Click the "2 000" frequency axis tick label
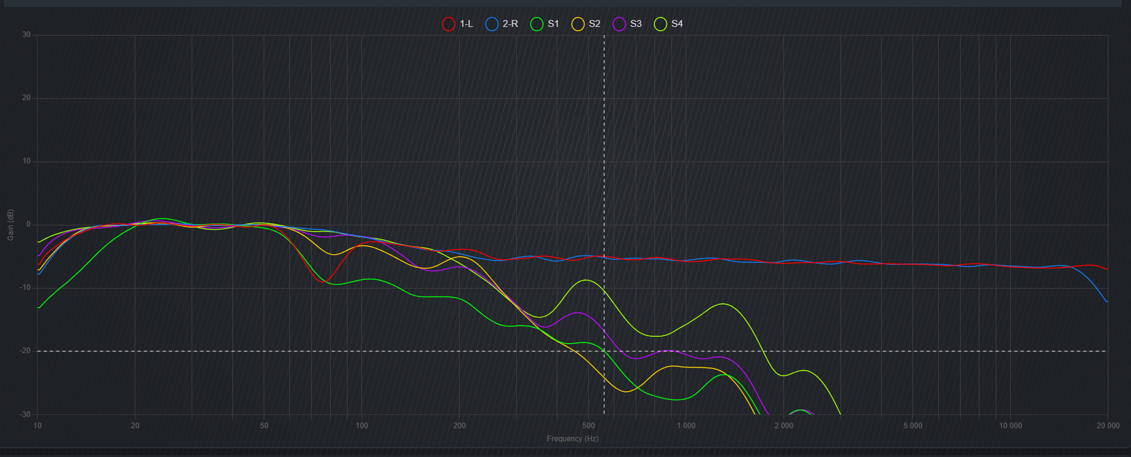 pyautogui.click(x=784, y=426)
